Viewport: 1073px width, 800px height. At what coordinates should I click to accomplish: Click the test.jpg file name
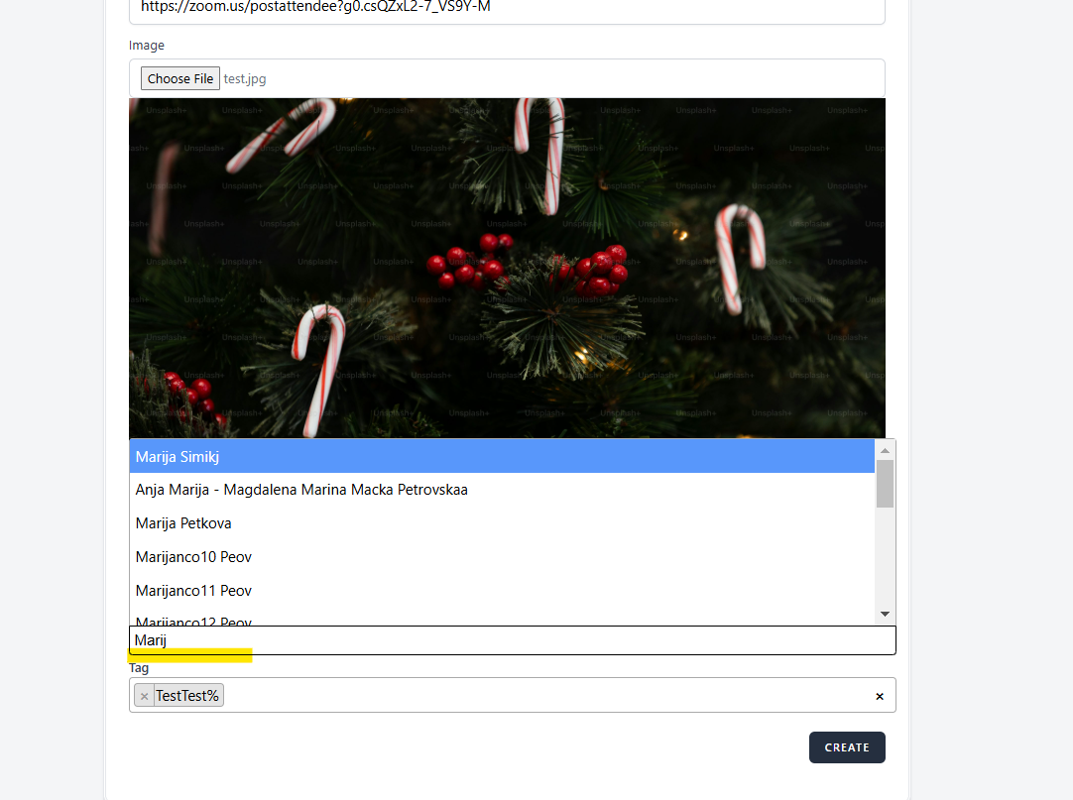(x=245, y=78)
